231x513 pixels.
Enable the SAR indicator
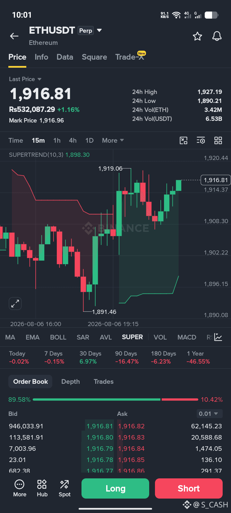click(x=83, y=337)
